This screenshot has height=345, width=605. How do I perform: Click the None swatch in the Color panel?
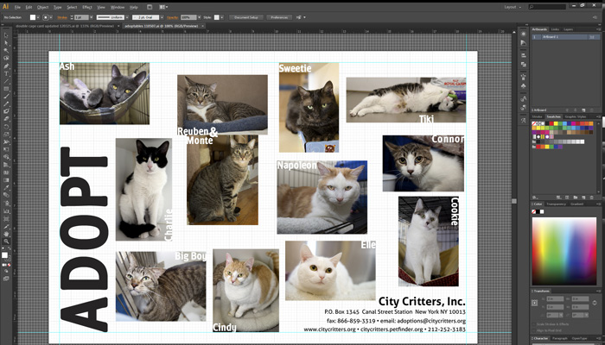pyautogui.click(x=533, y=211)
